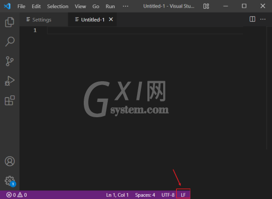Click Ln 1, Col 1 in status bar

point(118,195)
